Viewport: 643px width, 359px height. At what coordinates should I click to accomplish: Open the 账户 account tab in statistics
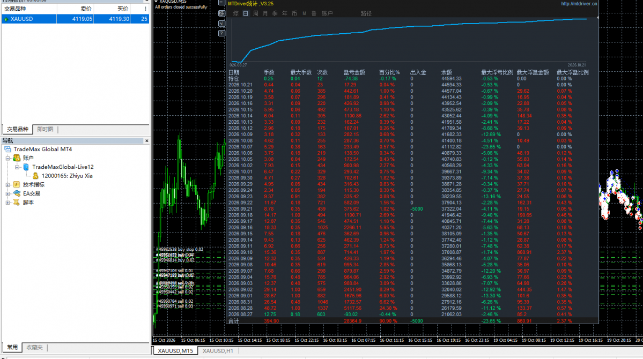click(x=327, y=13)
